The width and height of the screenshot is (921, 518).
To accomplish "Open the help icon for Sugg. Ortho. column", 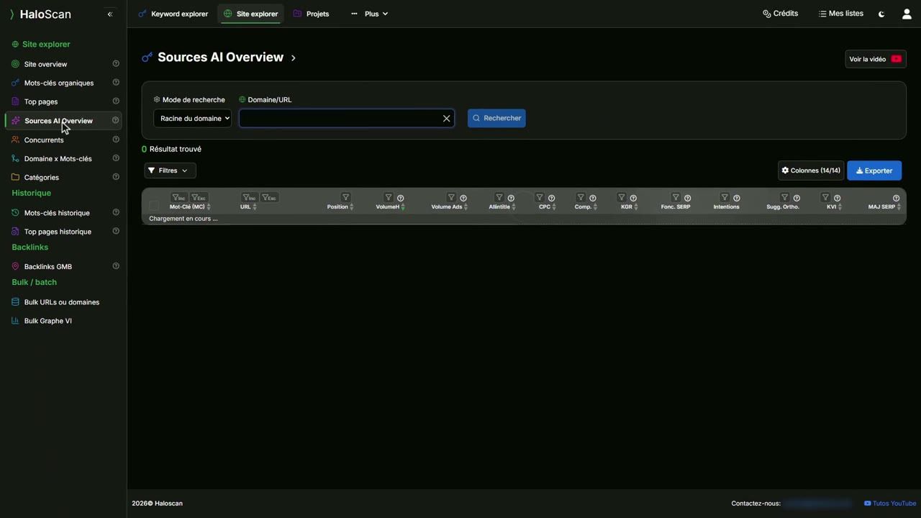I will (x=797, y=198).
